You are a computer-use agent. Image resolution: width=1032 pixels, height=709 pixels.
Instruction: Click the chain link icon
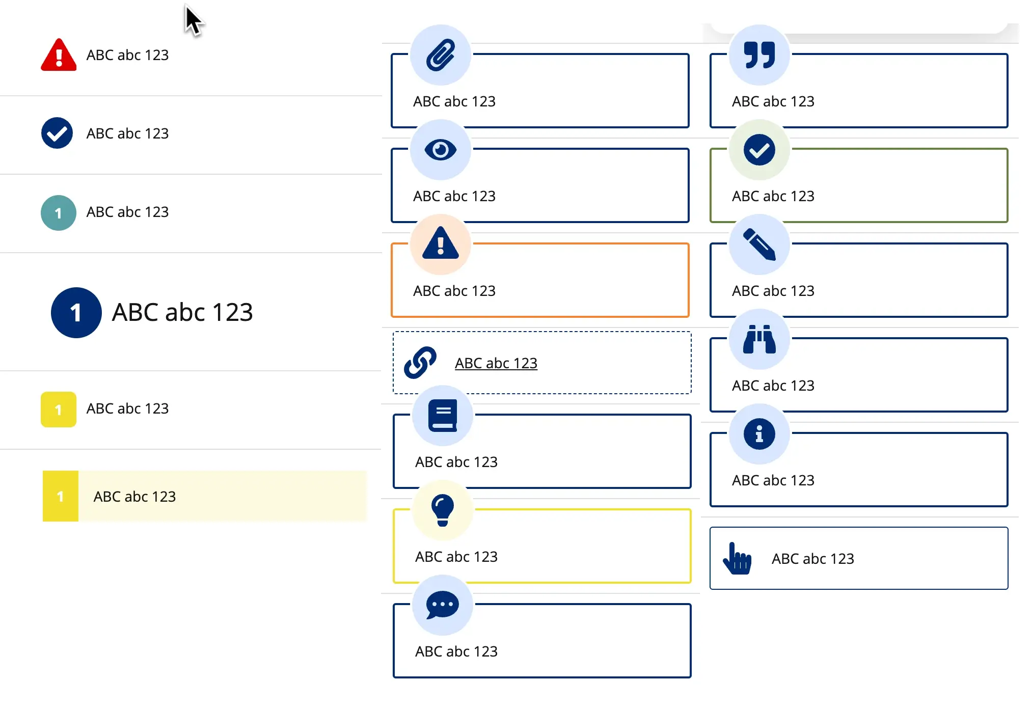tap(420, 363)
